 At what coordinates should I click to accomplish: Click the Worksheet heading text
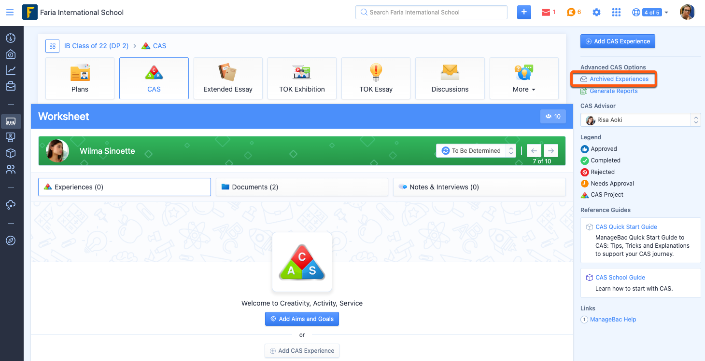(x=64, y=116)
